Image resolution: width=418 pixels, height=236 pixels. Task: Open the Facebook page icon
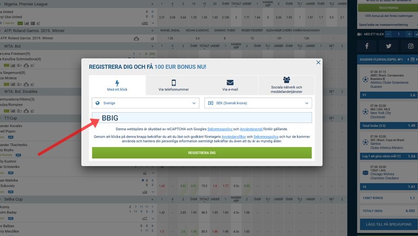click(367, 46)
